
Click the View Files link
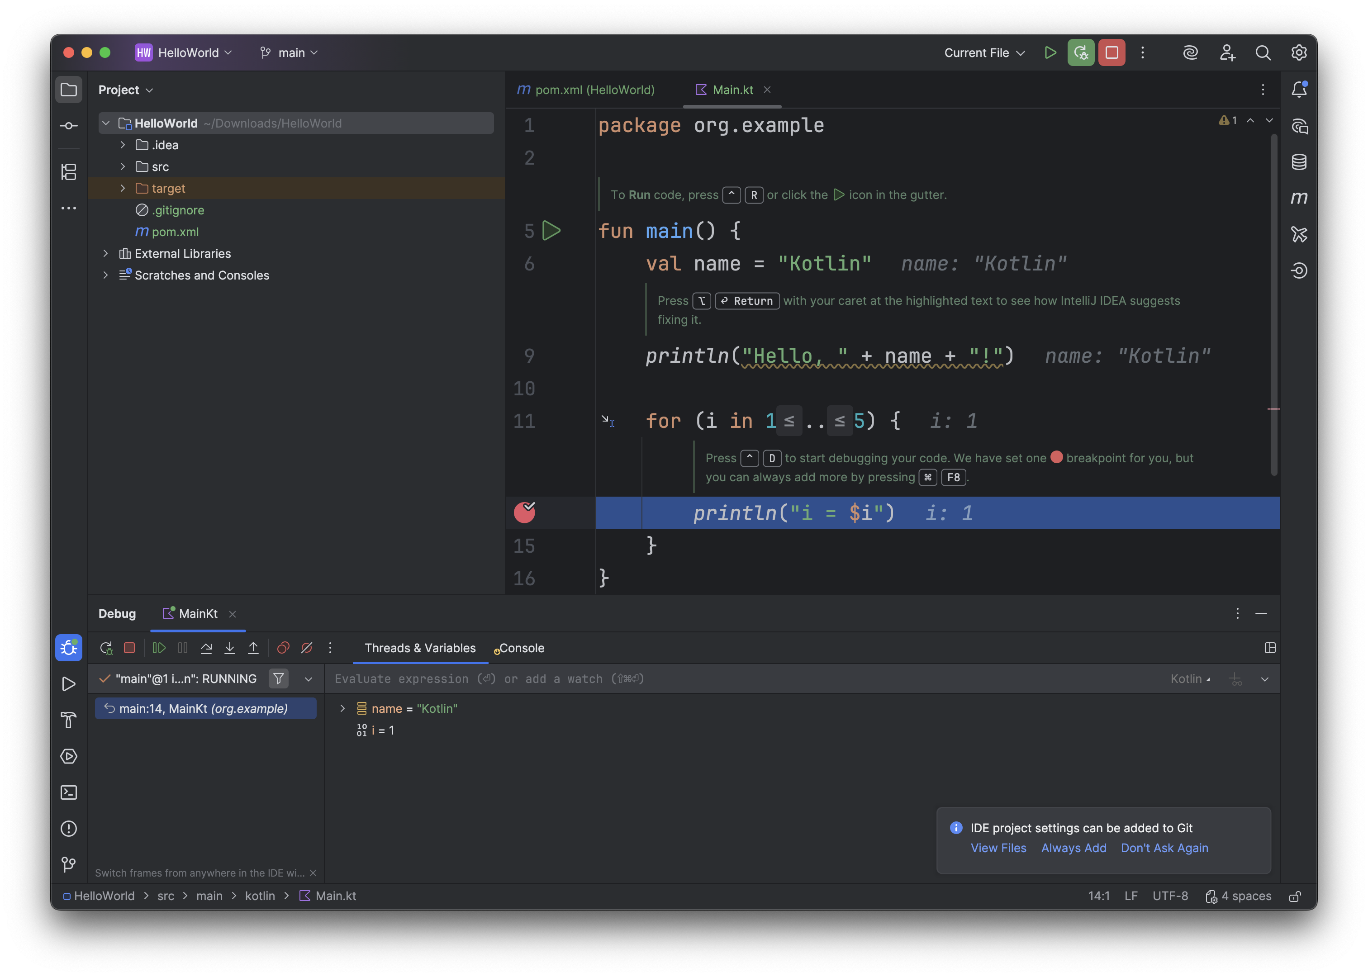click(x=998, y=848)
